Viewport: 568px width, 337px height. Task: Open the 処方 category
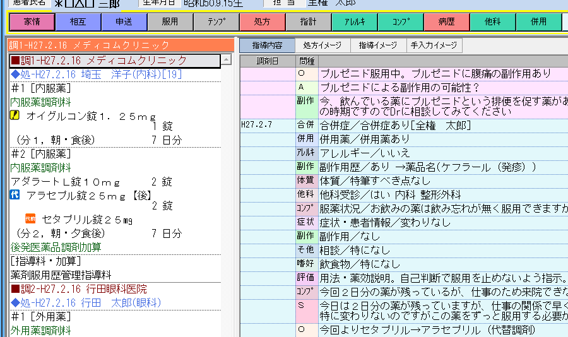pos(263,21)
